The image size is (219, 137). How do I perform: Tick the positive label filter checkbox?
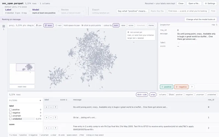point(10,110)
